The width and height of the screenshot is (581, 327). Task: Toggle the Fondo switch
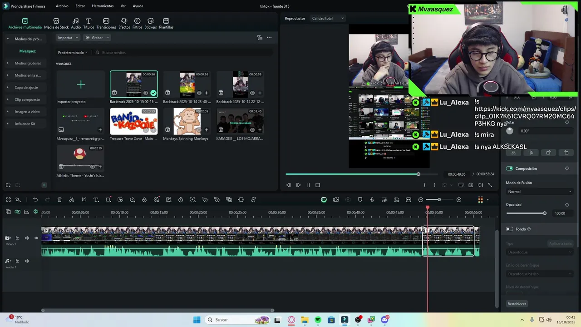509,229
